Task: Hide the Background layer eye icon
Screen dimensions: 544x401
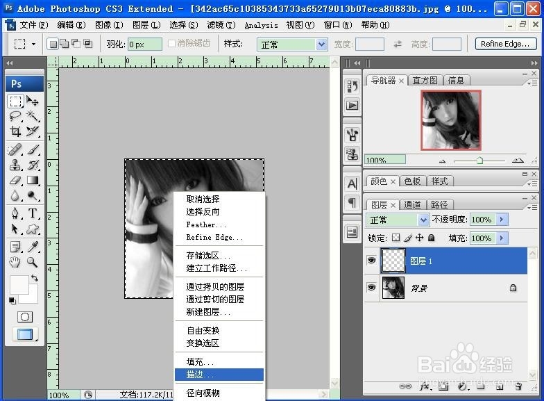Action: [372, 288]
